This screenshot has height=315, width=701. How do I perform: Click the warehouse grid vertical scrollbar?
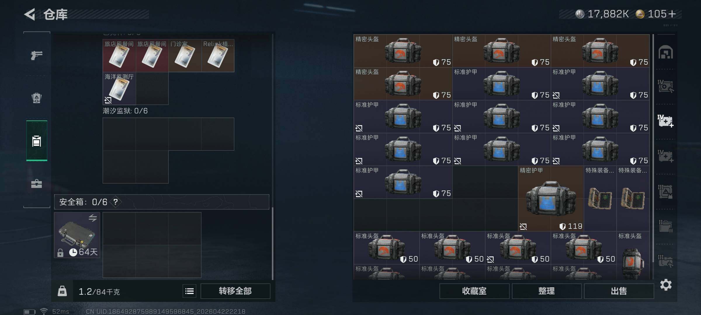point(653,149)
